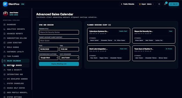Click the Zoom tag on Wayne Ent card
182x98 pixels.
tap(170, 31)
